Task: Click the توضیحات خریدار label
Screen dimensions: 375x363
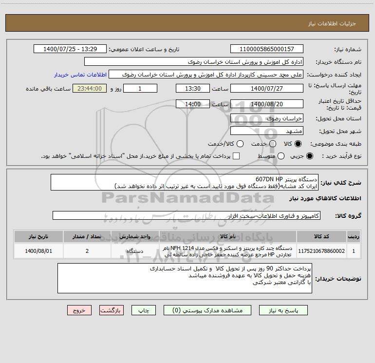Action: click(338, 279)
